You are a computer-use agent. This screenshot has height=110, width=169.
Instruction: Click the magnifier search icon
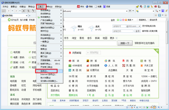(x=157, y=11)
